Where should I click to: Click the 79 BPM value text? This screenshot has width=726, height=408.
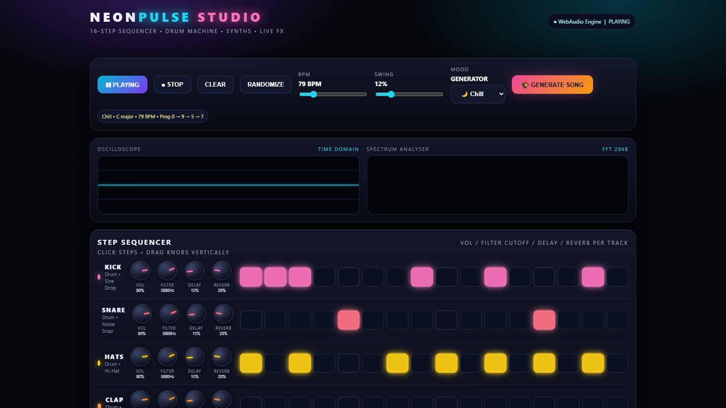point(309,84)
